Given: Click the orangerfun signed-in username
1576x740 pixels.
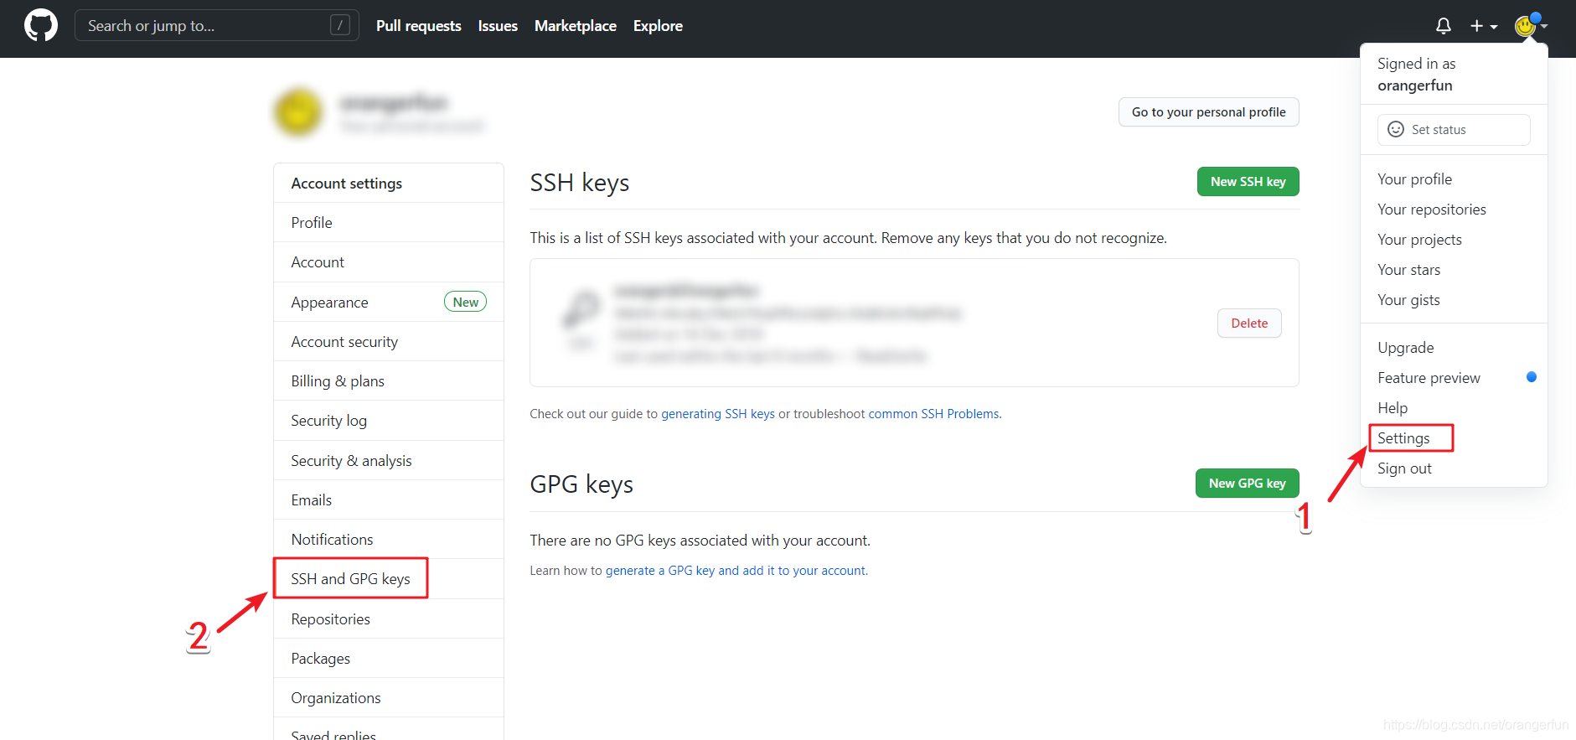Looking at the screenshot, I should tap(1414, 85).
